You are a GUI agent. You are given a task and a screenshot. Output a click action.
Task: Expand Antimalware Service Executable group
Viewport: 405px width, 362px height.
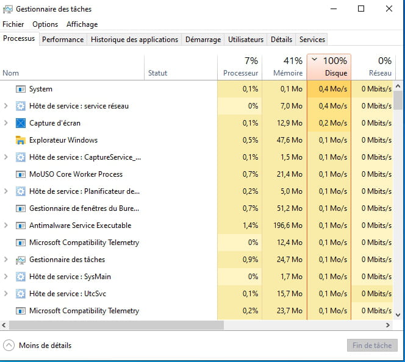click(6, 225)
